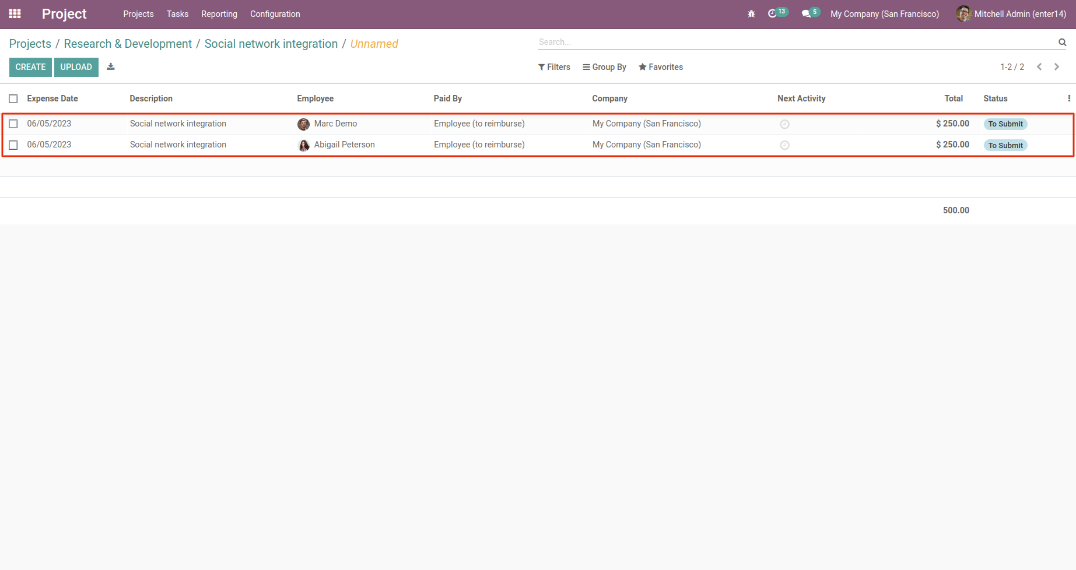Screen dimensions: 1076x570
Task: Click Marc Demo employee name
Action: point(335,124)
